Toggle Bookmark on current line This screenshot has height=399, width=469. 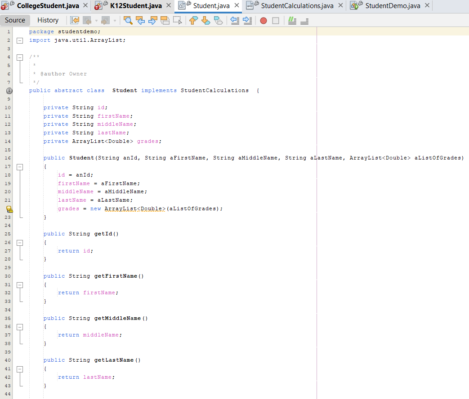click(x=219, y=20)
